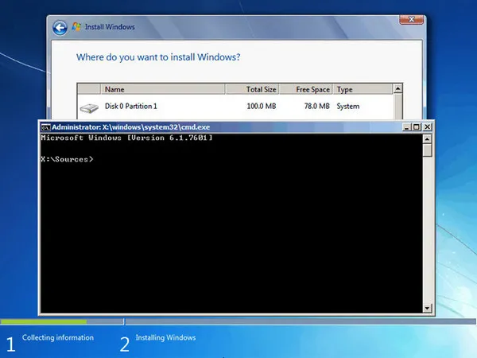Click the cmd.exe title bar text
This screenshot has width=477, height=358.
[x=131, y=127]
